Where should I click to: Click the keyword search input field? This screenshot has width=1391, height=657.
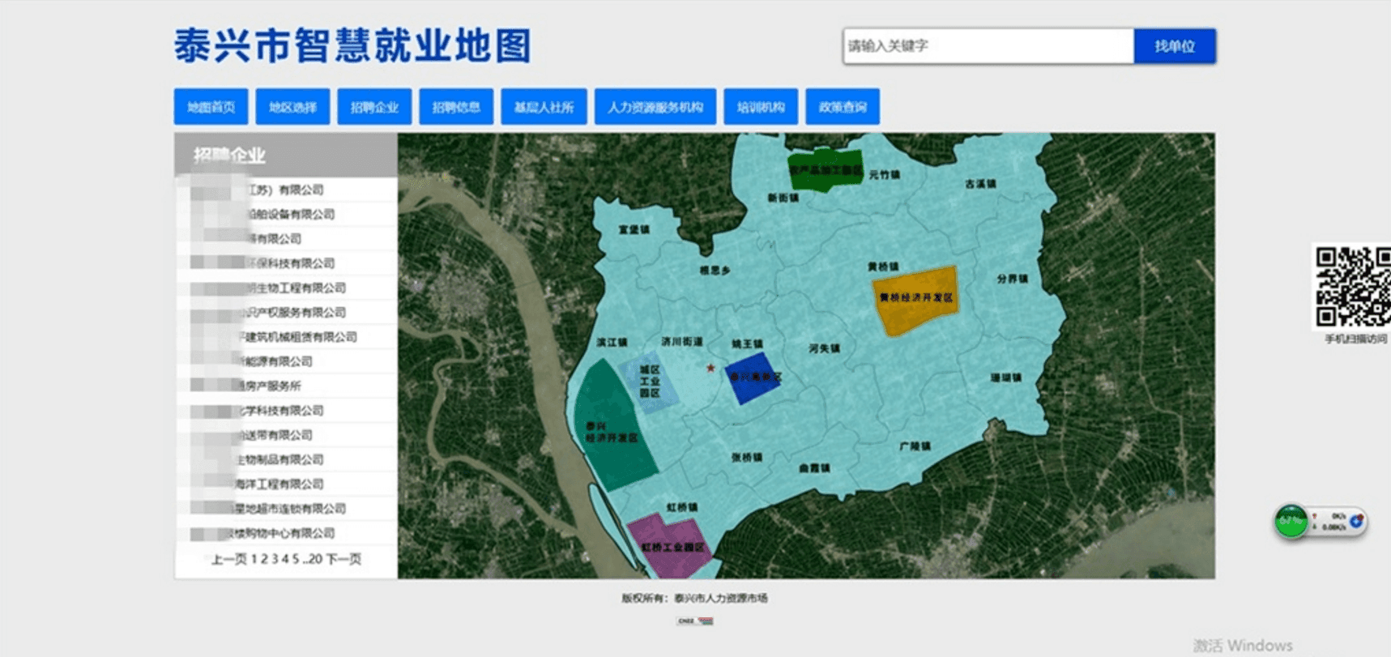(x=988, y=46)
